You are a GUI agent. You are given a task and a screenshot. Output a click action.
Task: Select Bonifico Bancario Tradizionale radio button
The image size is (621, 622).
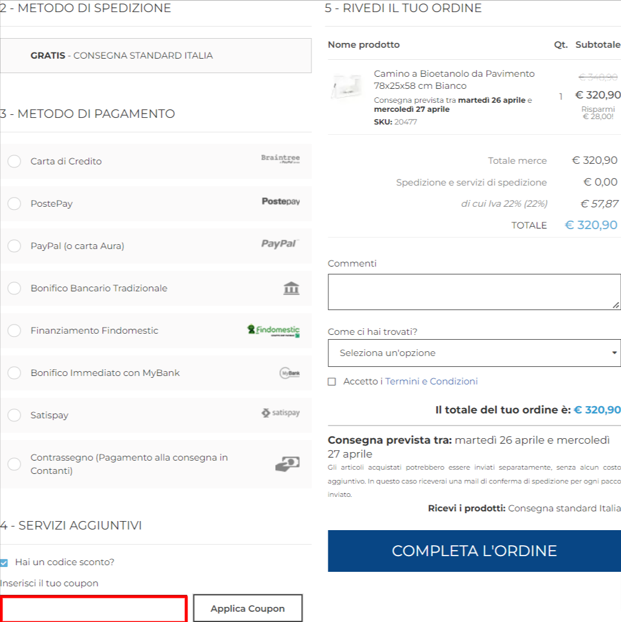(15, 288)
